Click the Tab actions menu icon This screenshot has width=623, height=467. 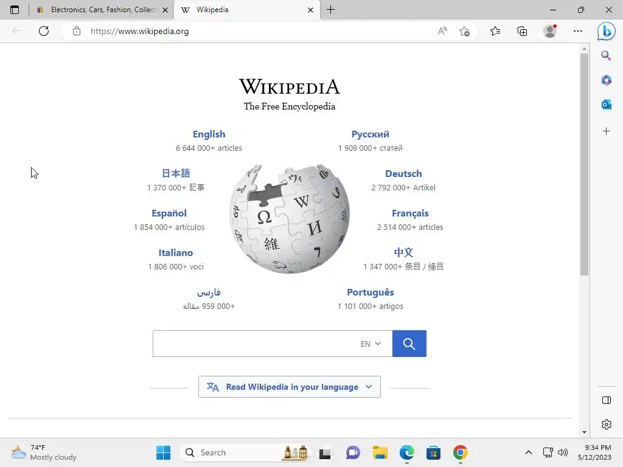click(x=15, y=10)
